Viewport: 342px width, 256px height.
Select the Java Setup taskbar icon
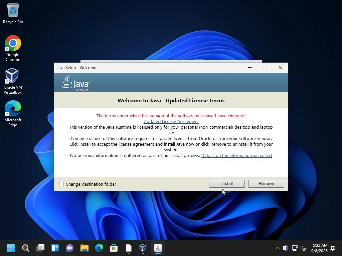point(158,248)
